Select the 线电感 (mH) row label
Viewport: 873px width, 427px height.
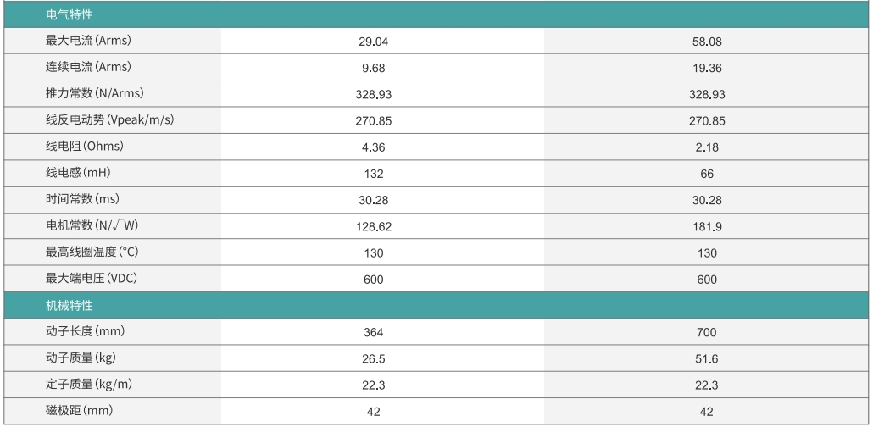tap(79, 173)
